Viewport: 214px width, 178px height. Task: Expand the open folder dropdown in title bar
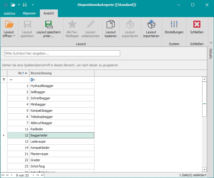pos(19,5)
